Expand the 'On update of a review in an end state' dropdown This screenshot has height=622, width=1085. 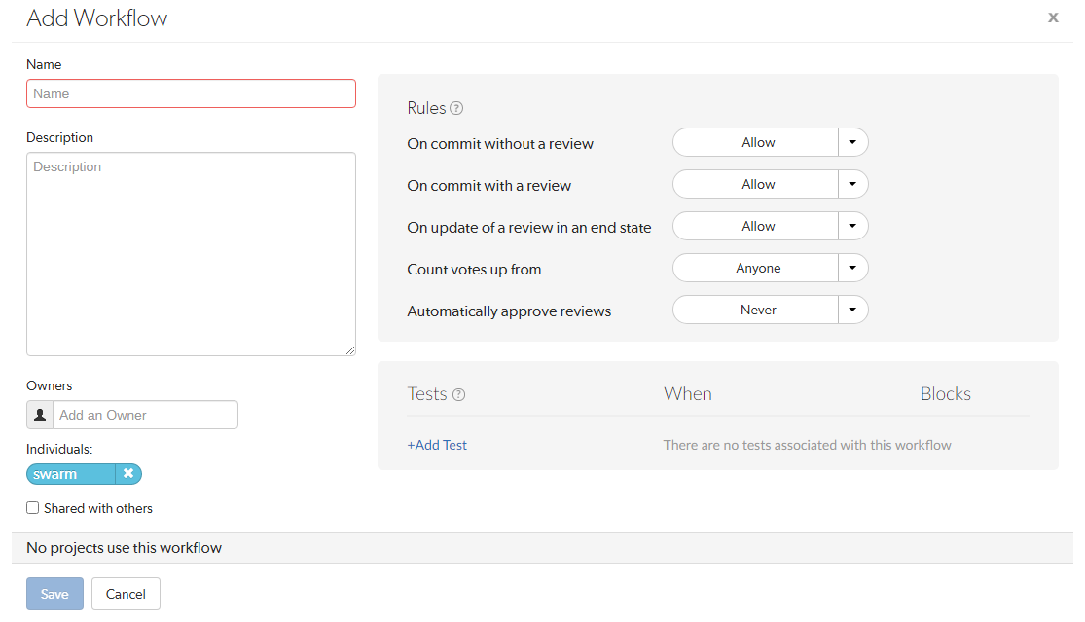851,226
